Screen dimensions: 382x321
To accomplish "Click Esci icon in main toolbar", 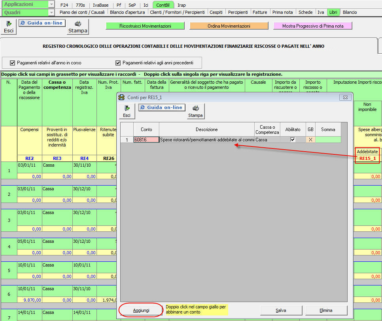I will [x=9, y=27].
